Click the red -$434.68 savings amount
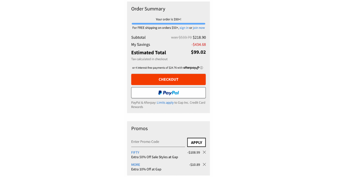 point(199,45)
